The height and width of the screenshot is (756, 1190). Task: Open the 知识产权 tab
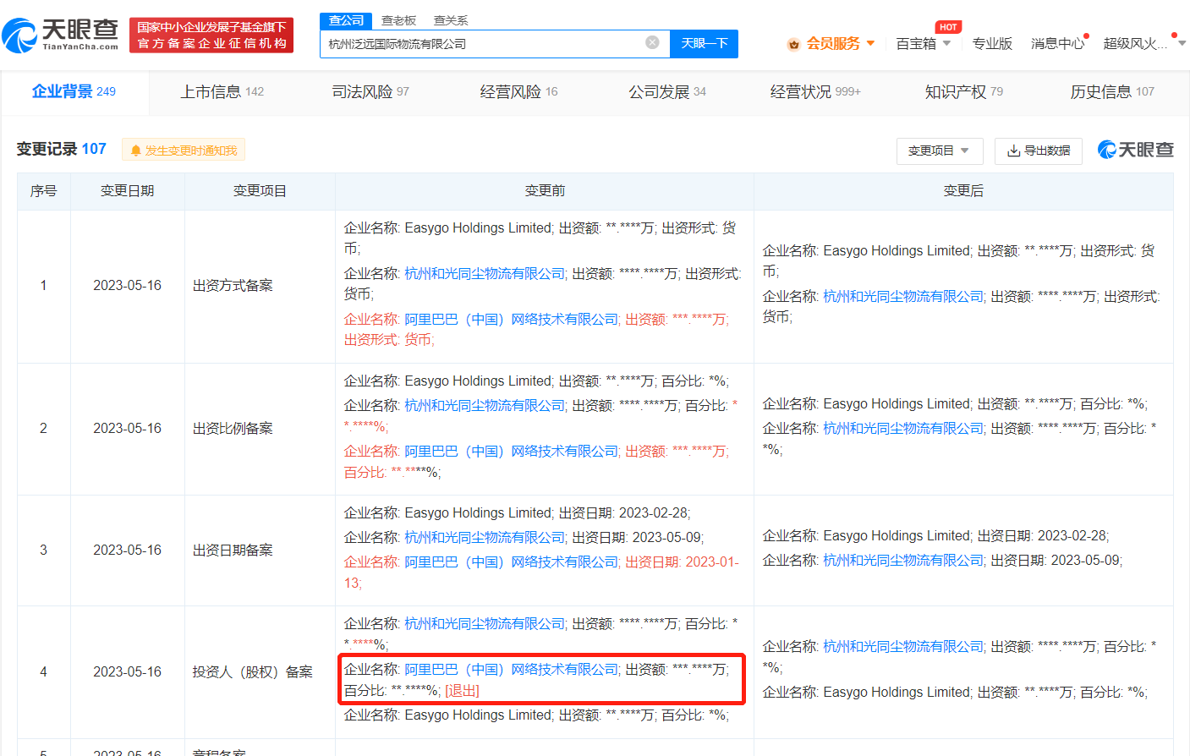(964, 91)
